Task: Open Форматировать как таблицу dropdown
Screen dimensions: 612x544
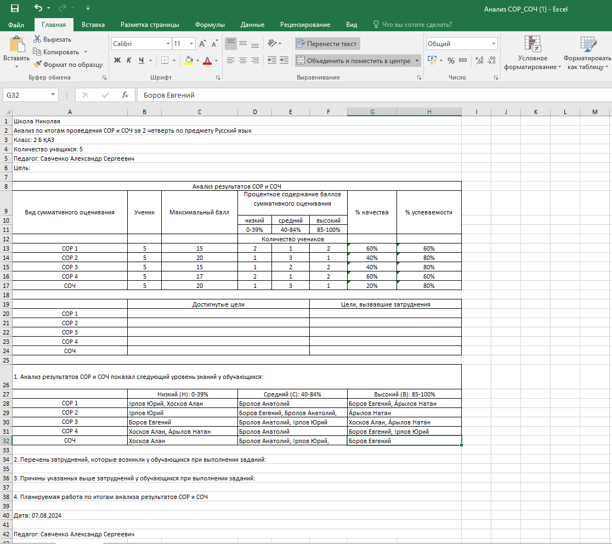Action: [x=587, y=53]
